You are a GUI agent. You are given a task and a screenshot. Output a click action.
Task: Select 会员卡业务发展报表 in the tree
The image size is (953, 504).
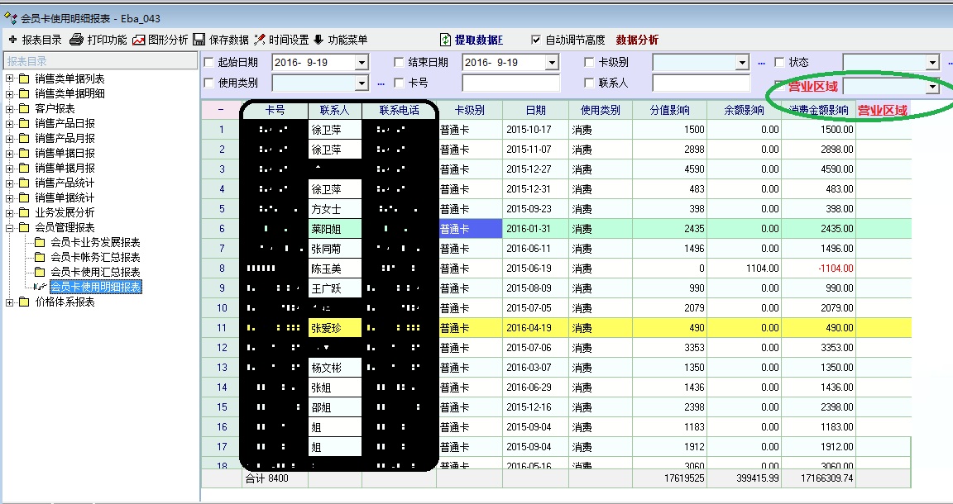tap(94, 242)
